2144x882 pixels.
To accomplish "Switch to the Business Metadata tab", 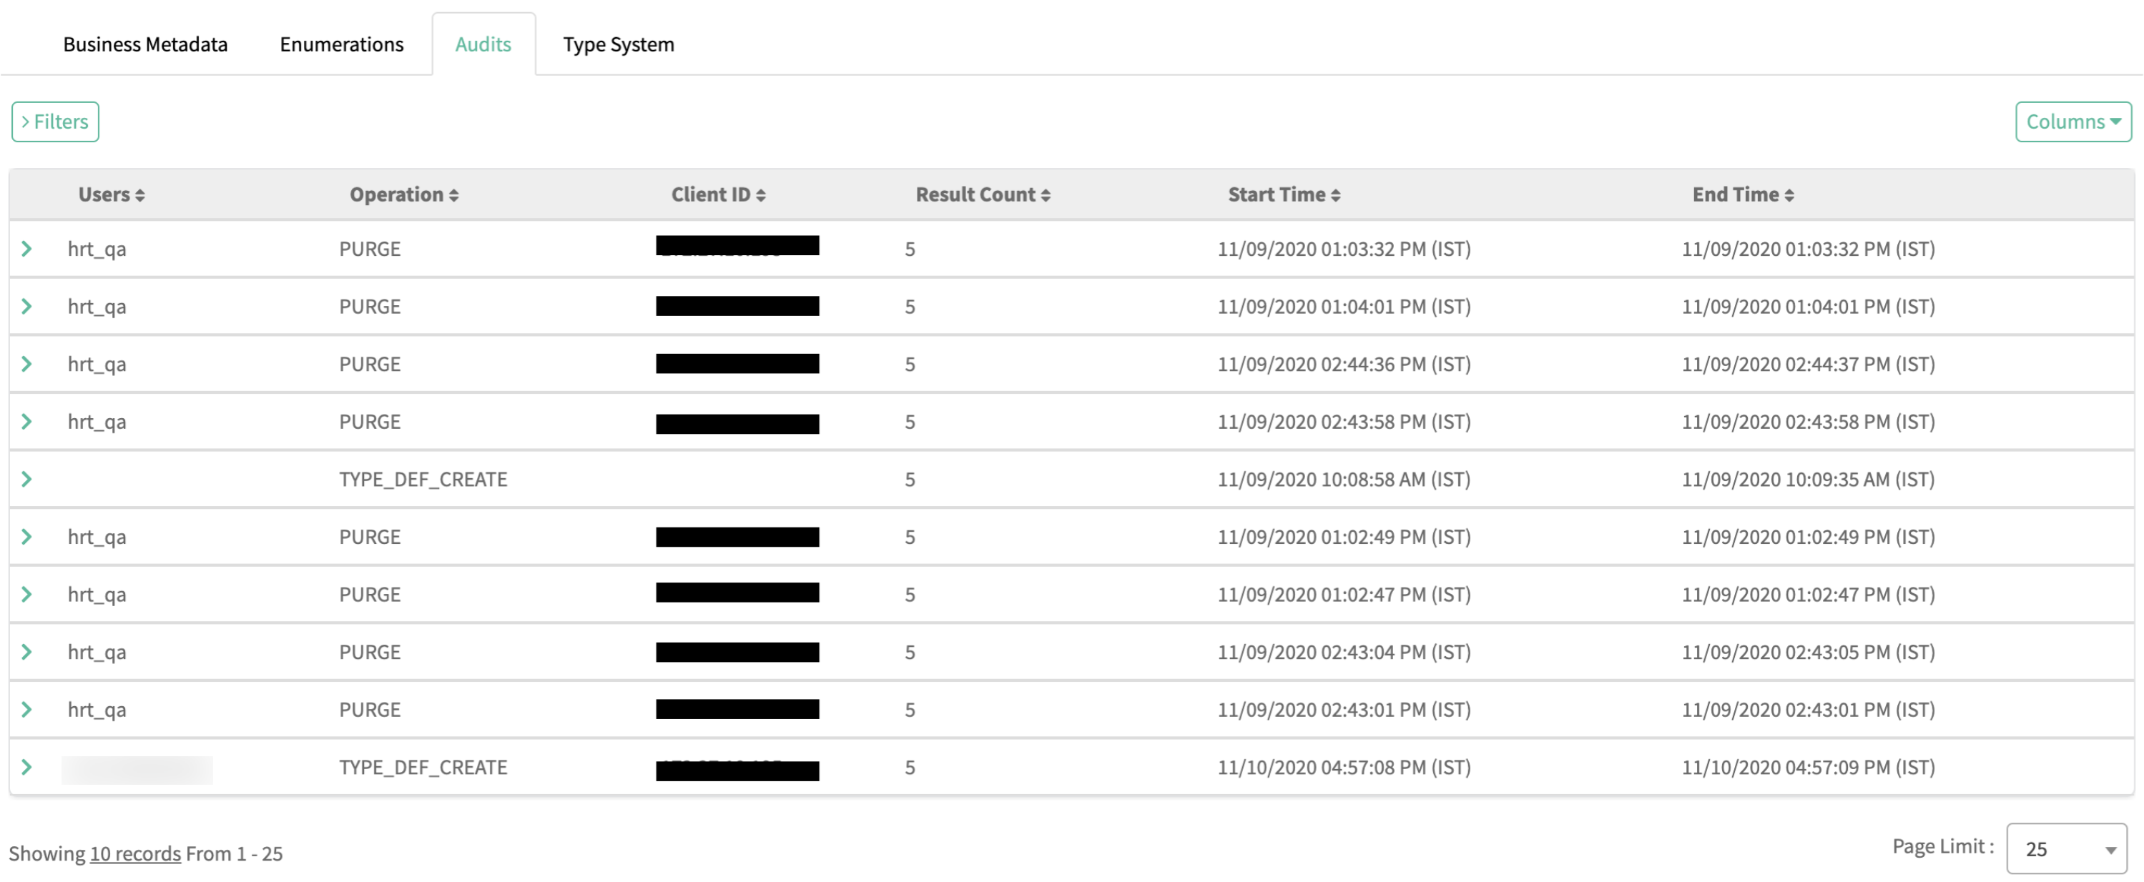I will (145, 44).
